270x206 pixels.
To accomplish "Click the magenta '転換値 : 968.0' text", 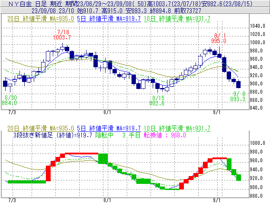I will pos(165,135).
